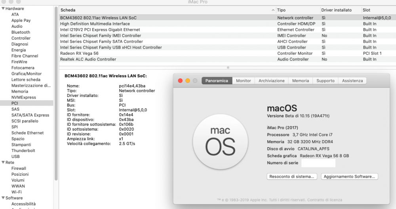Click the pci14e4,43ba Nome value
396x209 pixels.
(x=132, y=86)
